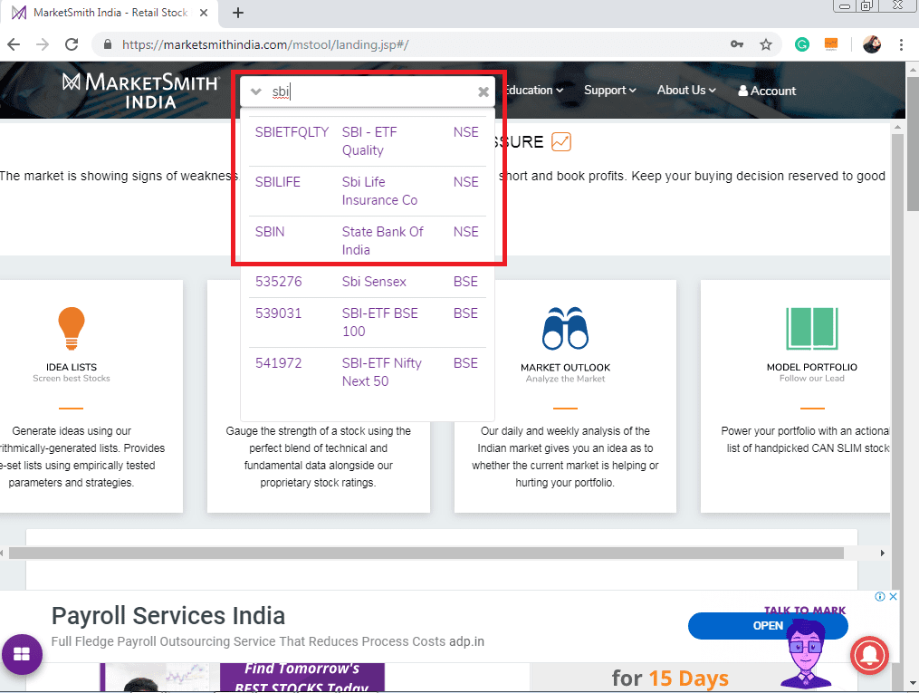919x693 pixels.
Task: Click the '15 Days' offer text
Action: point(688,679)
